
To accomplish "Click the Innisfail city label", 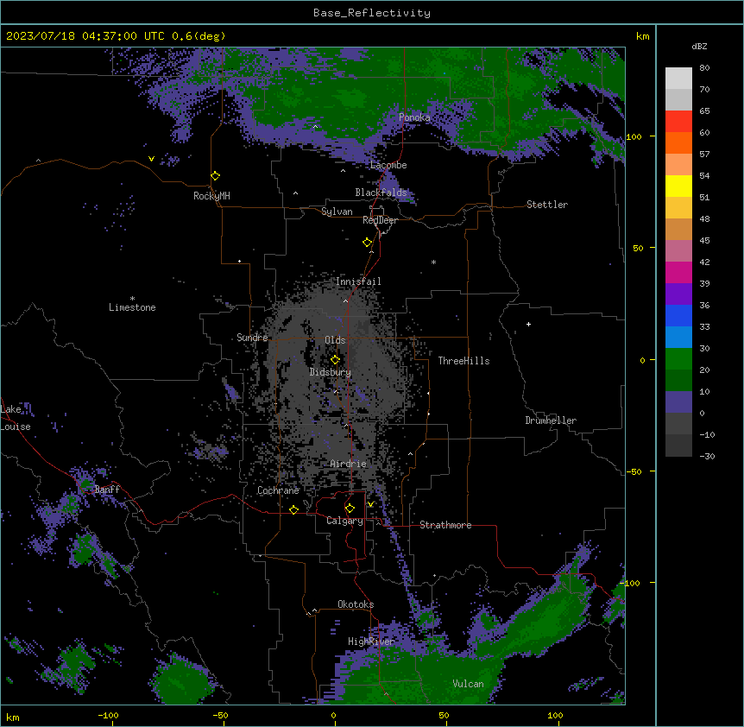I will point(358,281).
